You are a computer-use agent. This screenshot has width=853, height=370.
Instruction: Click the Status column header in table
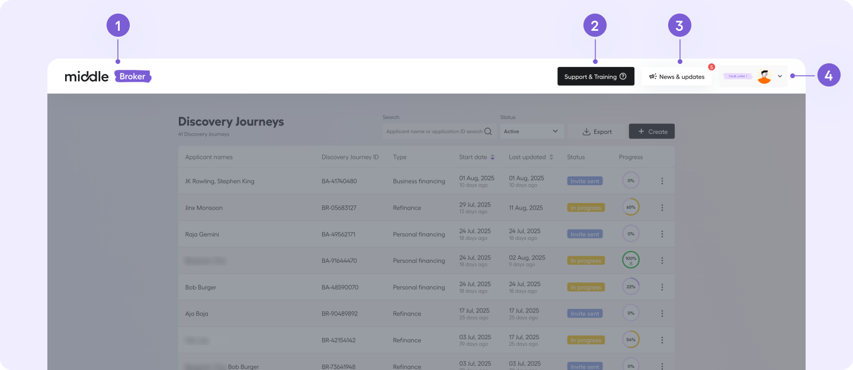coord(576,157)
